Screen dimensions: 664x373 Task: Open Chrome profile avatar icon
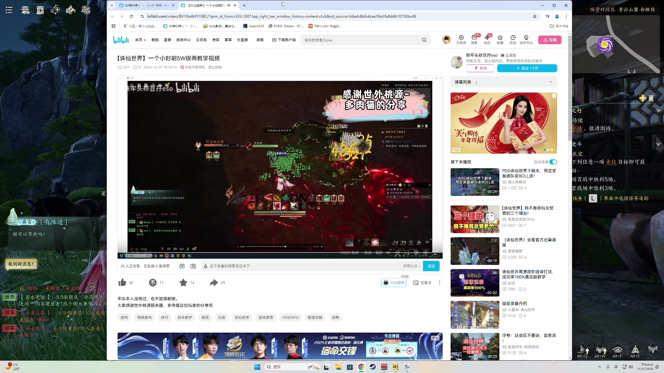(557, 16)
